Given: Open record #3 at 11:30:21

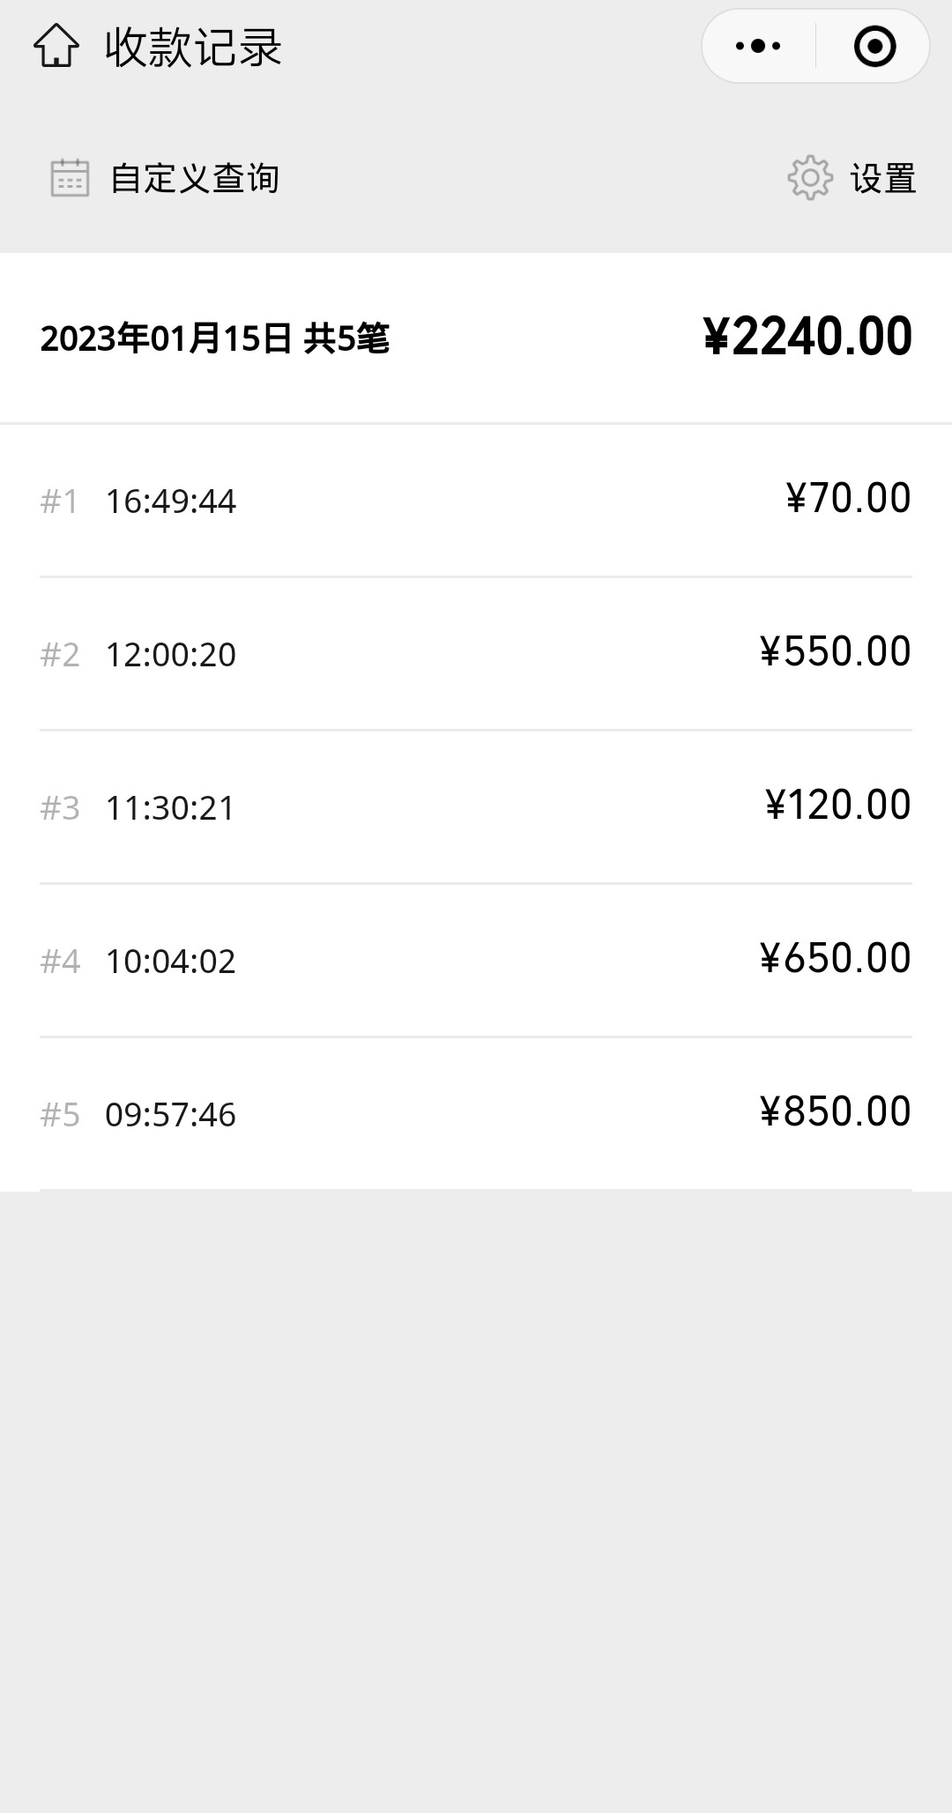Looking at the screenshot, I should click(170, 808).
